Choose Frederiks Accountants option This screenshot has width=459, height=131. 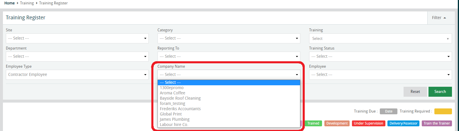180,109
